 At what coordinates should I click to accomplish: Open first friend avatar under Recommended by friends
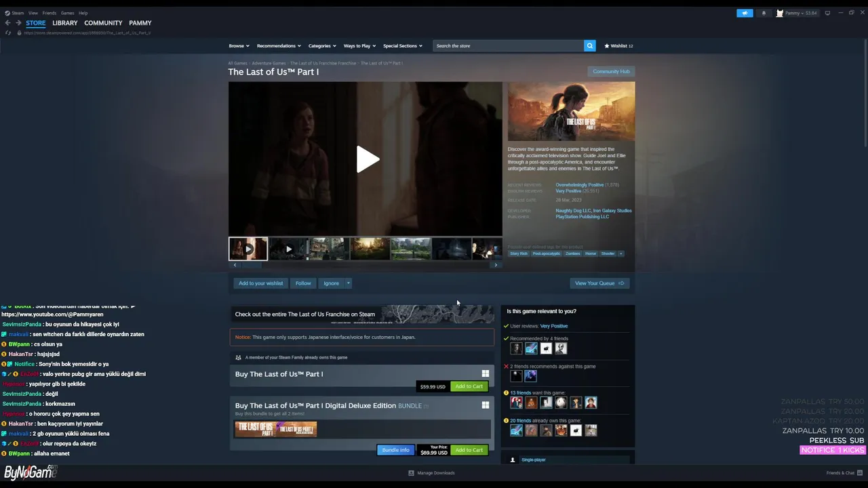coord(516,348)
